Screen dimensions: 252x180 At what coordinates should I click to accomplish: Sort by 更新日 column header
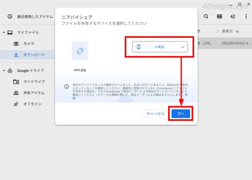click(x=227, y=31)
